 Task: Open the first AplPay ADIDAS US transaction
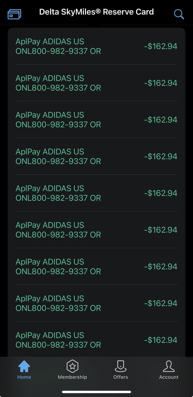click(x=58, y=46)
